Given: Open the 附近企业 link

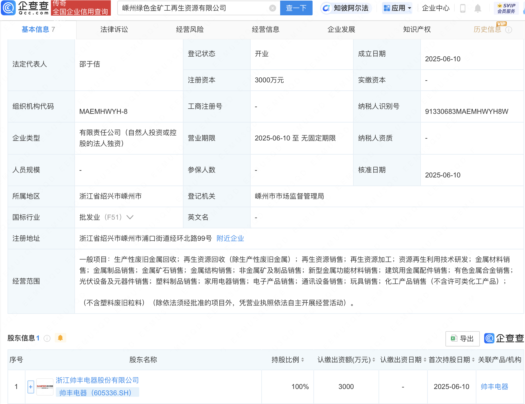Looking at the screenshot, I should pos(230,238).
